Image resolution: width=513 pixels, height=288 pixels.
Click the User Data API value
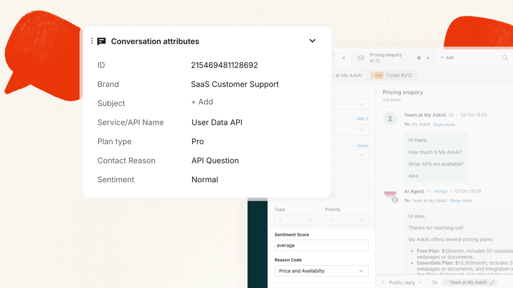click(217, 122)
